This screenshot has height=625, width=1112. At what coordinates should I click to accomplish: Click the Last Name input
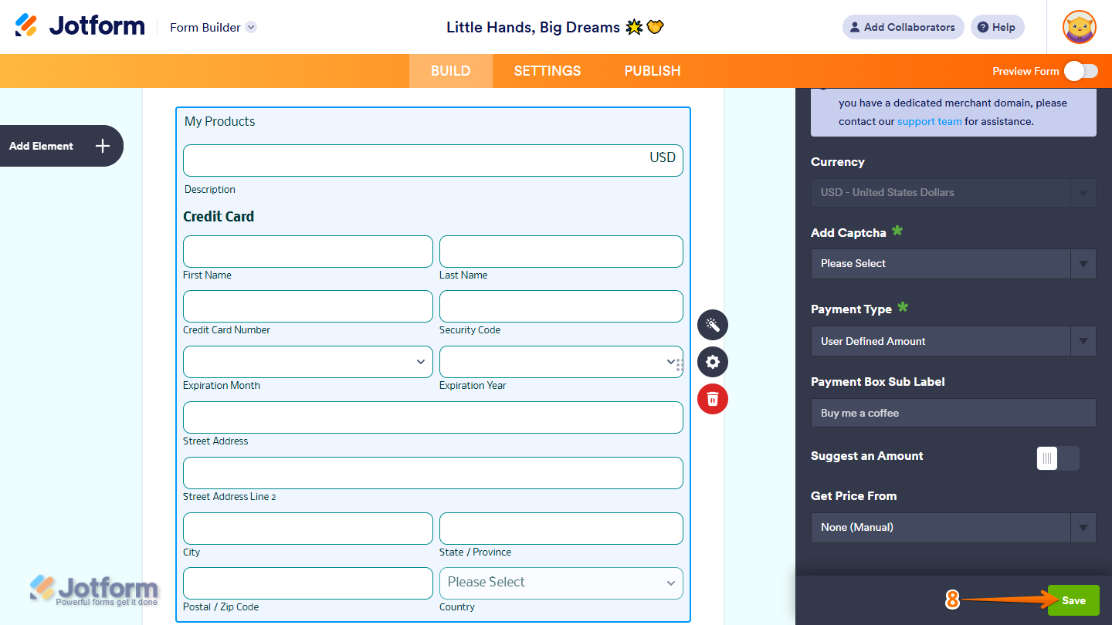pos(561,252)
